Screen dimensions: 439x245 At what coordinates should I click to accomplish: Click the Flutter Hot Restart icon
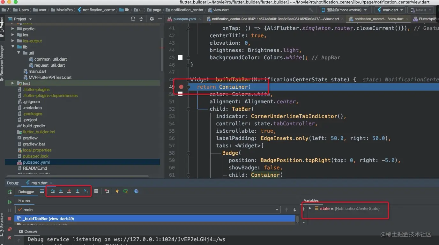click(x=126, y=191)
